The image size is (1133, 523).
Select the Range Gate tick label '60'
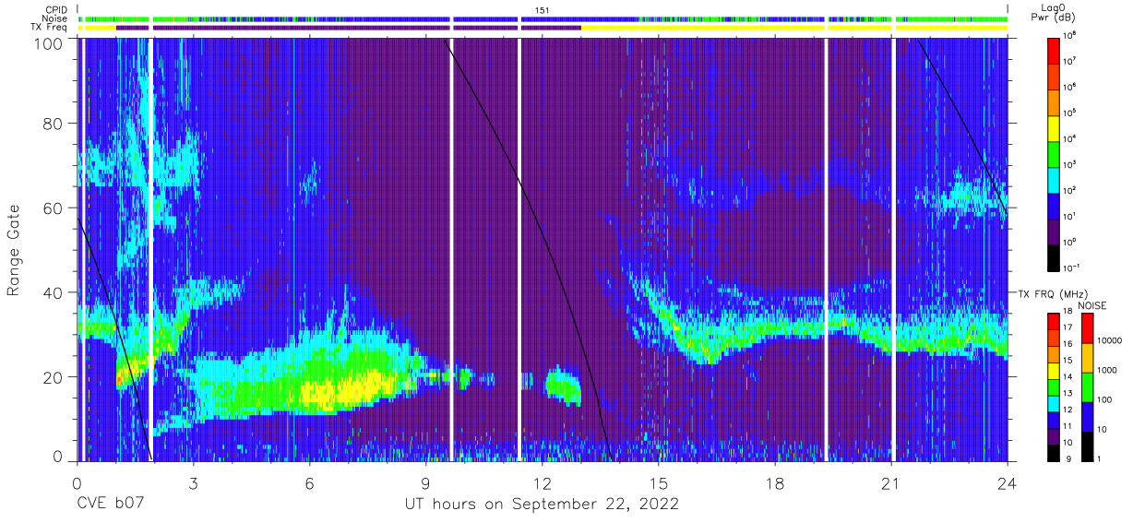[53, 208]
